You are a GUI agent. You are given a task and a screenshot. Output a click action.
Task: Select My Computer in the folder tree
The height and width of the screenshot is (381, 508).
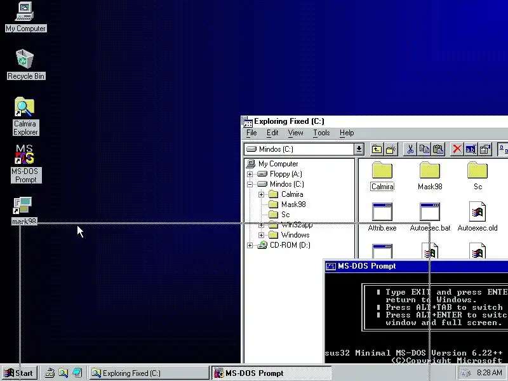point(278,164)
